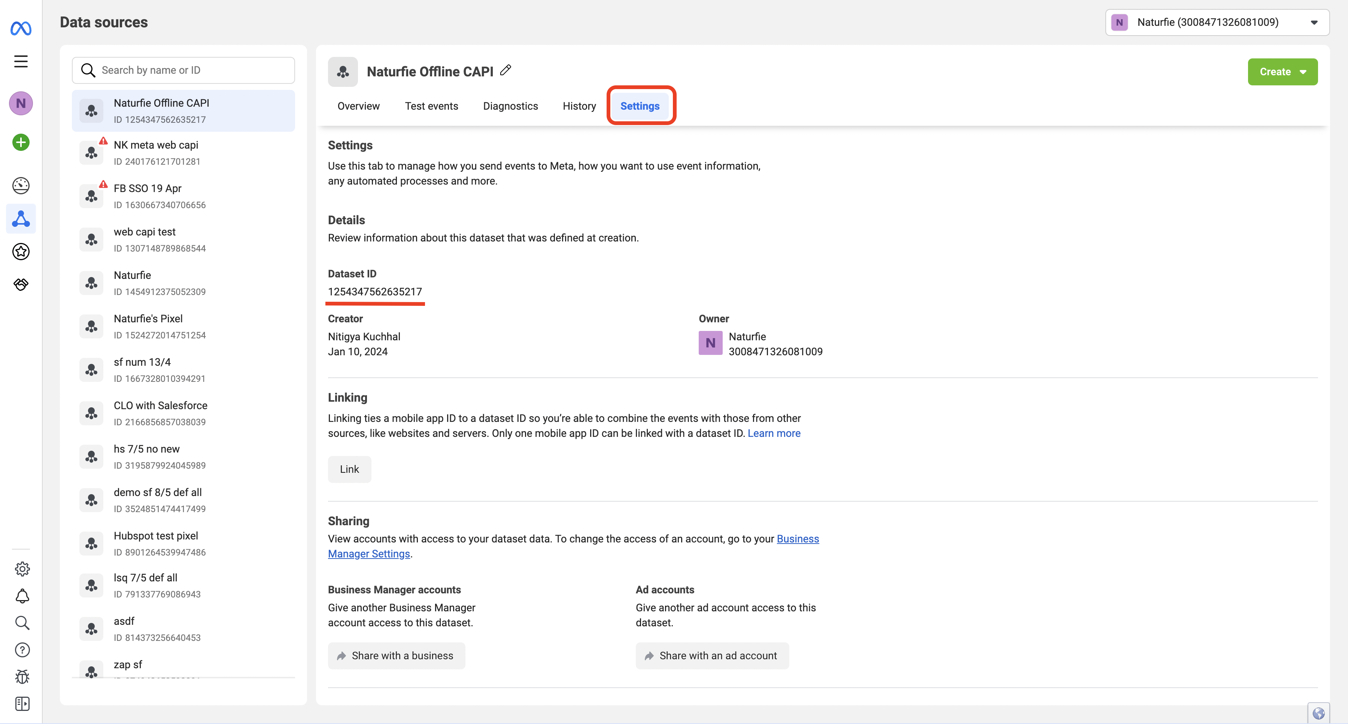The image size is (1348, 724).
Task: Click the dataset icon of CLO with Salesforce
Action: point(91,413)
